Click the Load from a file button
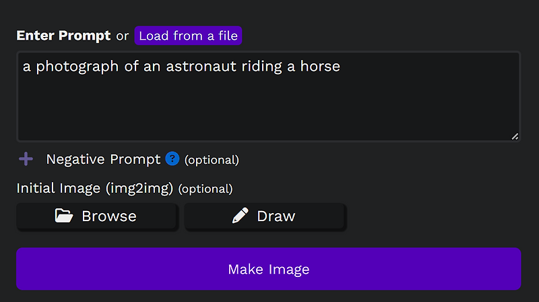This screenshot has height=302, width=539. point(188,36)
